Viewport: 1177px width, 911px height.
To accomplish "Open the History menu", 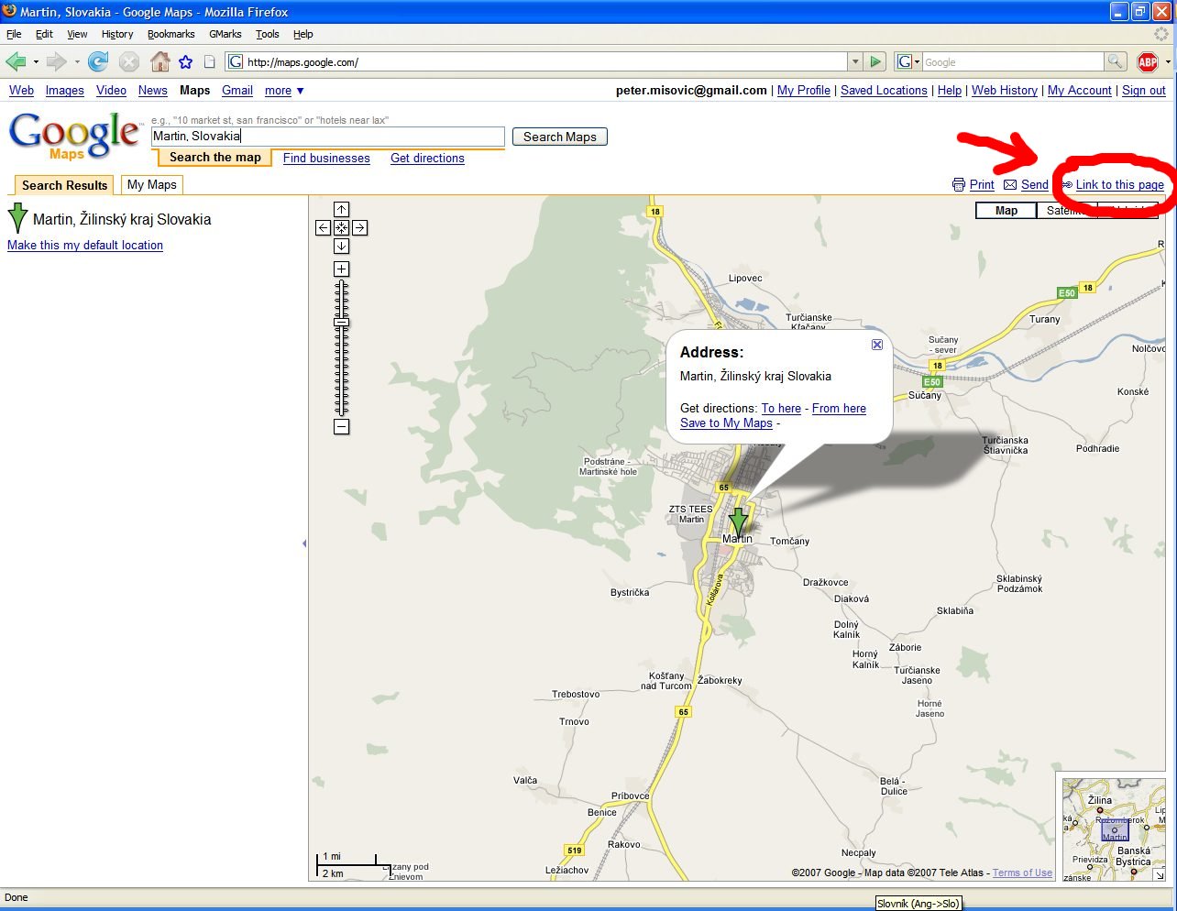I will click(117, 34).
